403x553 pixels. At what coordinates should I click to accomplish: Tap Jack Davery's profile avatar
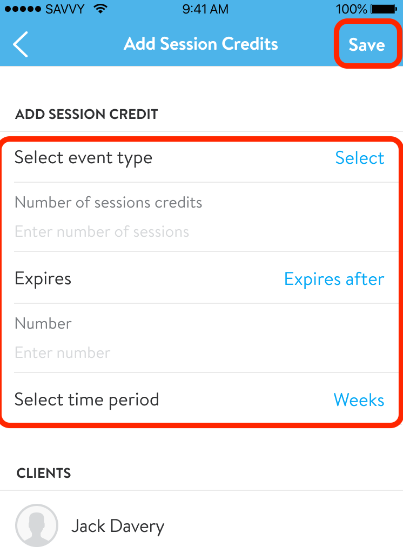36,525
